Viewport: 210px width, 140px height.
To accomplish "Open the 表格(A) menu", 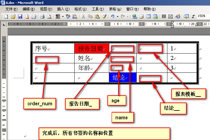I will point(115,9).
